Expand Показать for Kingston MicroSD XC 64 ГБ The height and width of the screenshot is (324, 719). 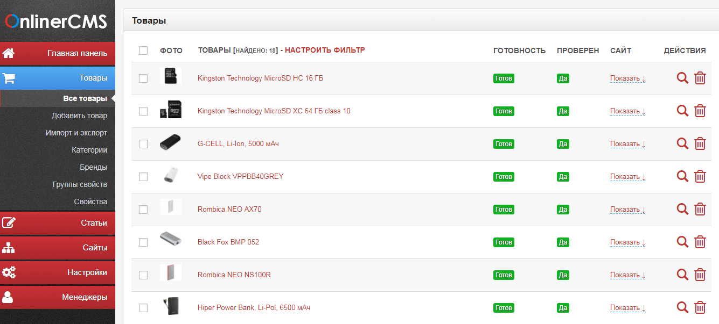point(627,111)
